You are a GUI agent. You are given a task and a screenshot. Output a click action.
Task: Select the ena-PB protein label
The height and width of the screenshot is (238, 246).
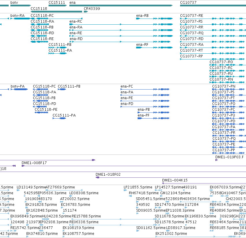(144, 110)
